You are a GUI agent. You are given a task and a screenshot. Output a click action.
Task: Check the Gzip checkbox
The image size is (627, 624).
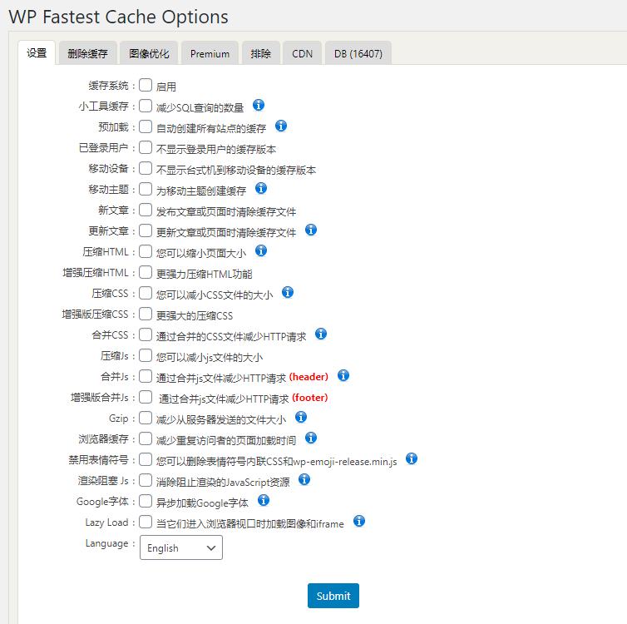(x=146, y=418)
